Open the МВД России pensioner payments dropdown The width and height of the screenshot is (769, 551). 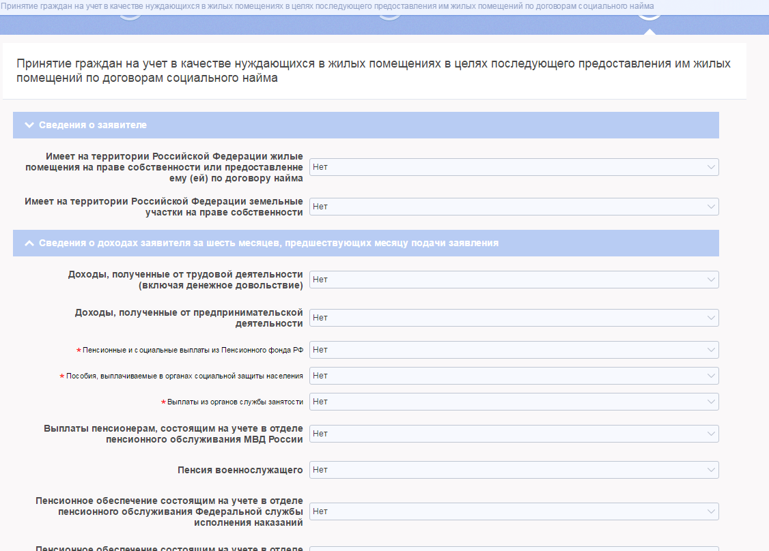(x=514, y=434)
